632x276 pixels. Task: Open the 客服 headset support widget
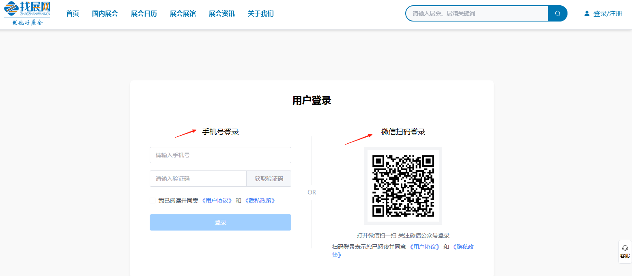[625, 252]
